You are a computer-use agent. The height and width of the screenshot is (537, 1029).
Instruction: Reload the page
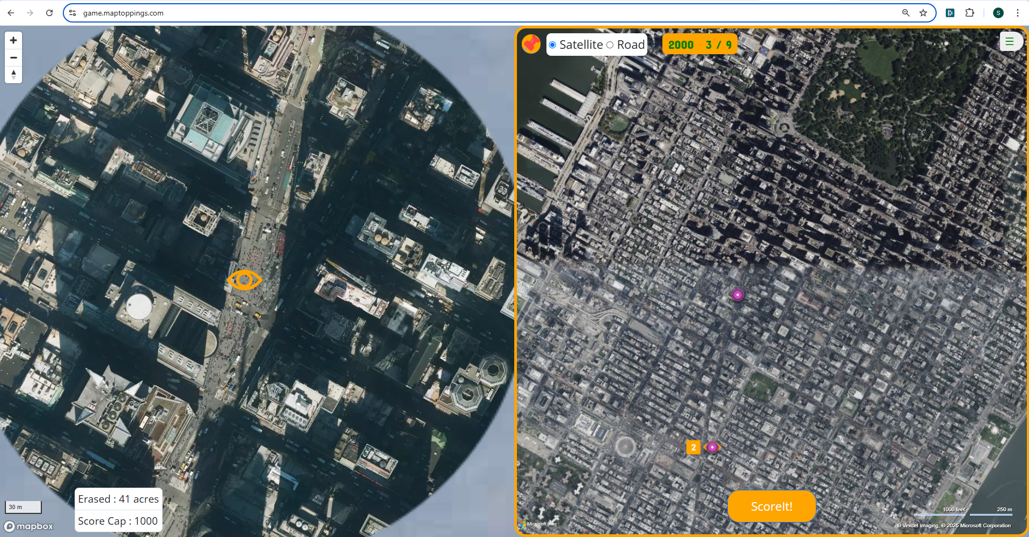[x=49, y=13]
